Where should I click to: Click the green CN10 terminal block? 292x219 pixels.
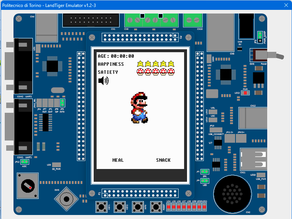click(x=193, y=20)
